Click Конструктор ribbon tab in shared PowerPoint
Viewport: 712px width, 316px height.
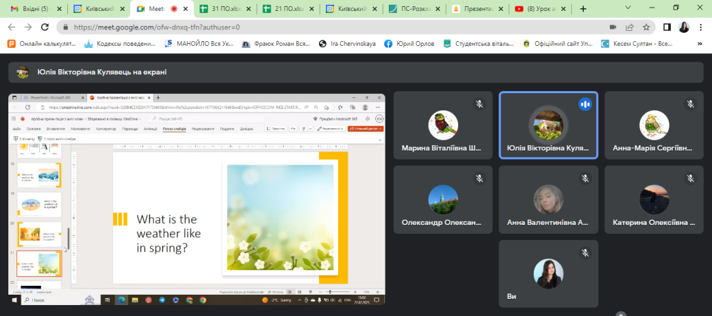[x=106, y=129]
